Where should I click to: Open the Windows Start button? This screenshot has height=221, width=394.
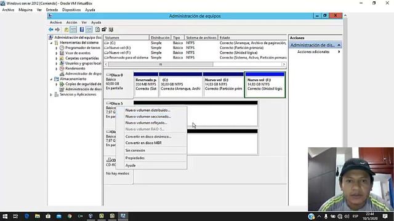pos(5,216)
